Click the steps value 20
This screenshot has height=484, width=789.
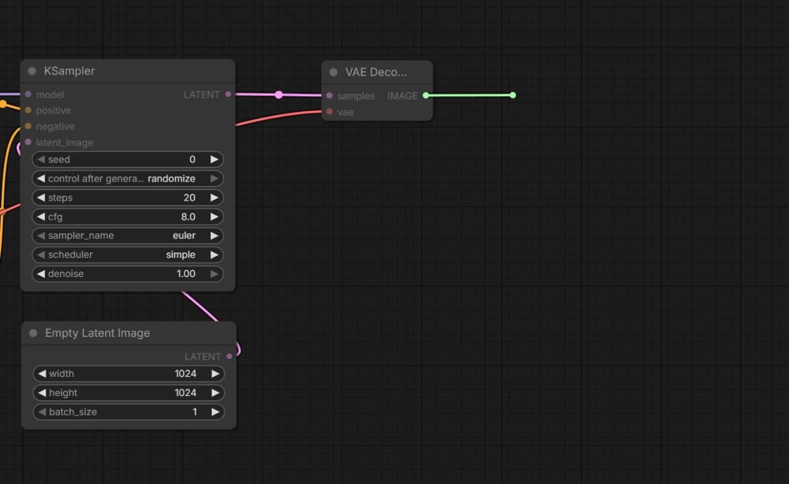(x=189, y=198)
